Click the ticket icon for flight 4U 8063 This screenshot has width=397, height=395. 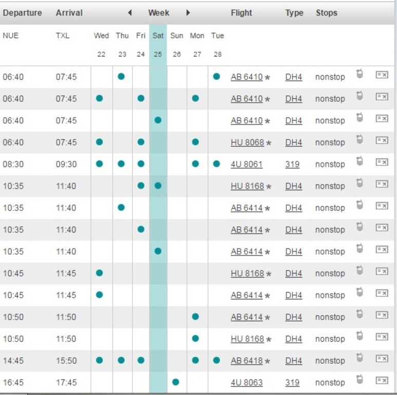click(381, 380)
